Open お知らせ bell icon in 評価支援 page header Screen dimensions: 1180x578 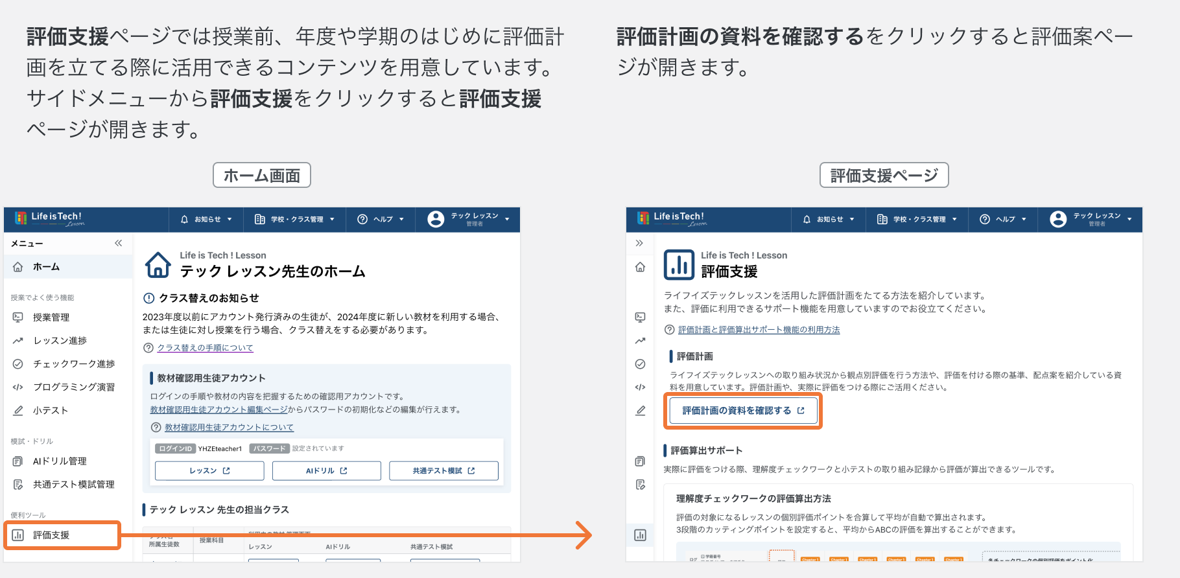pyautogui.click(x=807, y=219)
